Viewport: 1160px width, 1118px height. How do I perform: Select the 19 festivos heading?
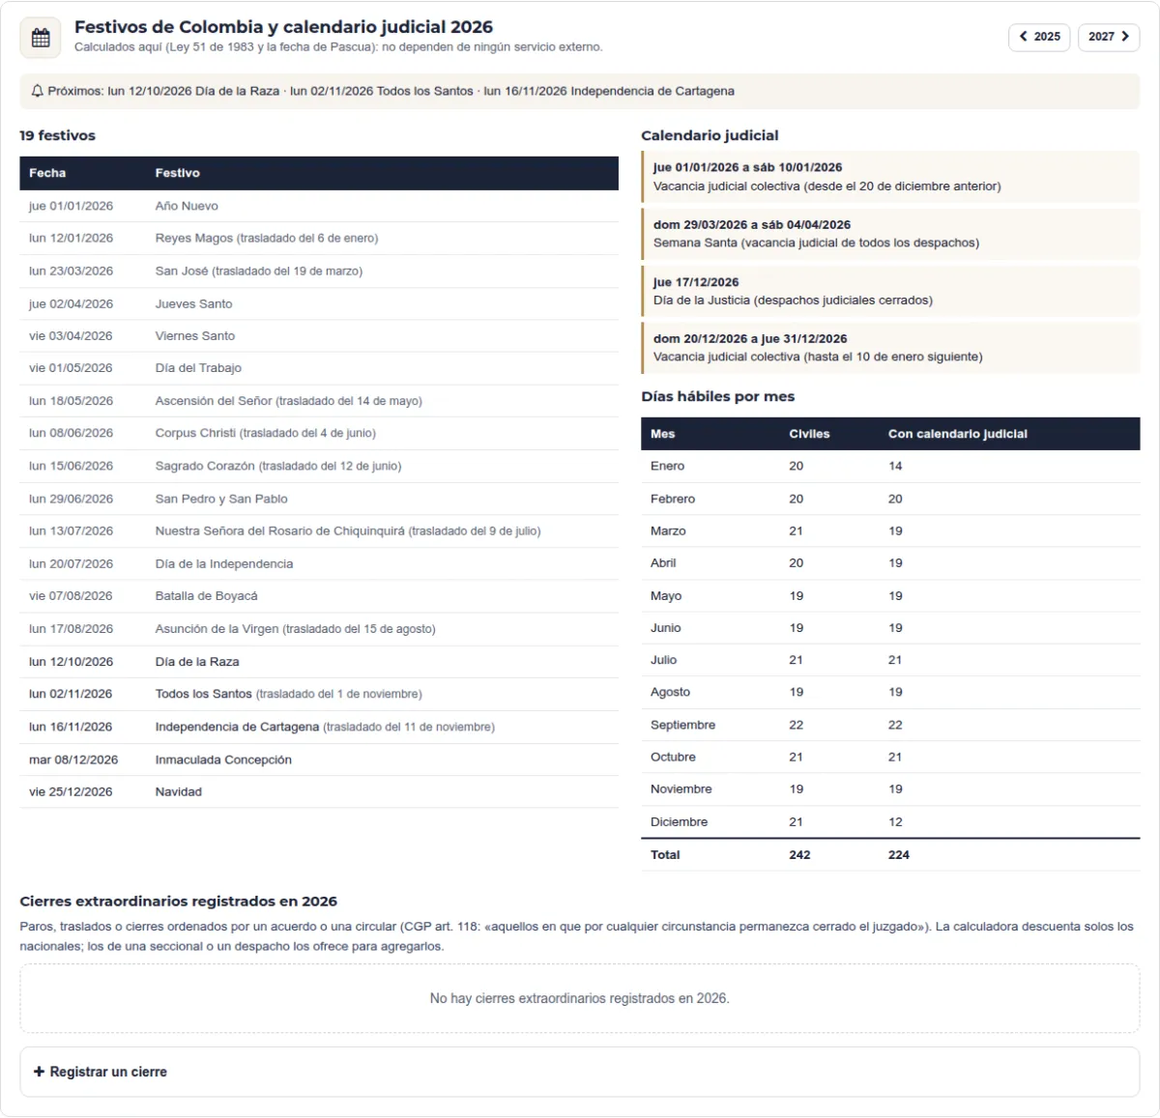(58, 135)
